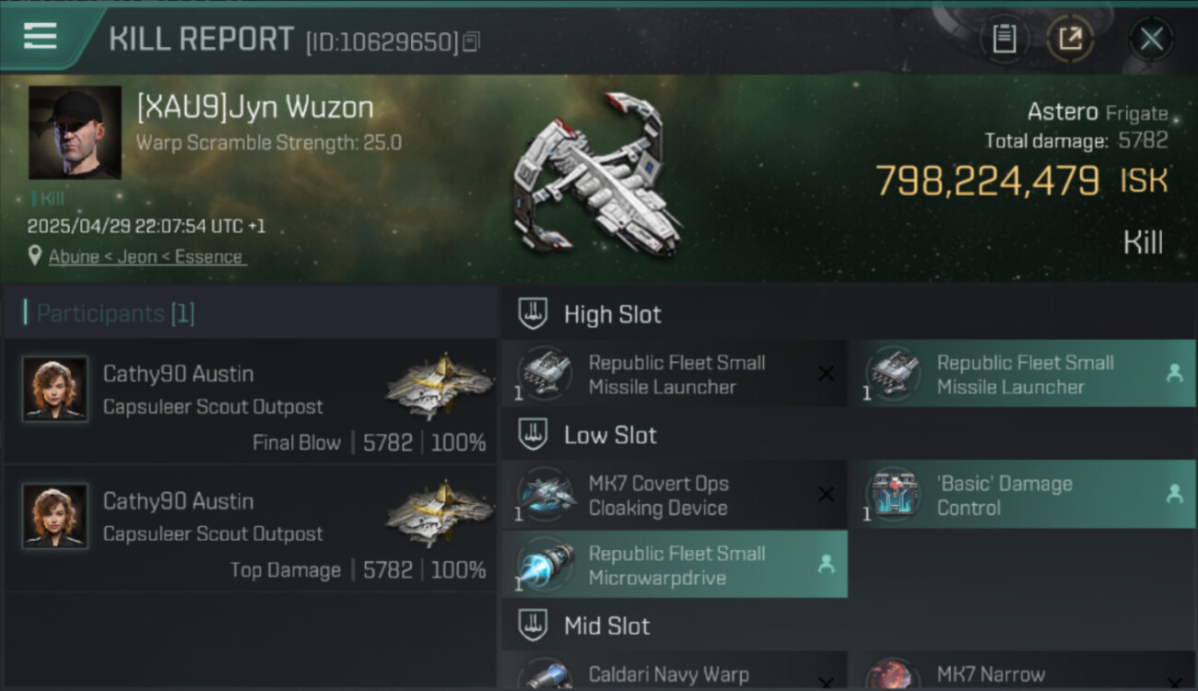Screen dimensions: 1198x691
Task: Expand the Participants [1] header
Action: coord(250,313)
